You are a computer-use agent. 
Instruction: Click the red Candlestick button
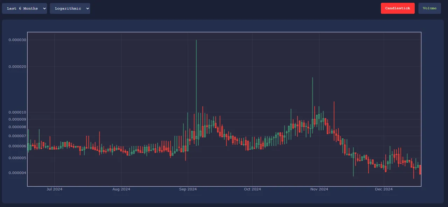[x=398, y=8]
